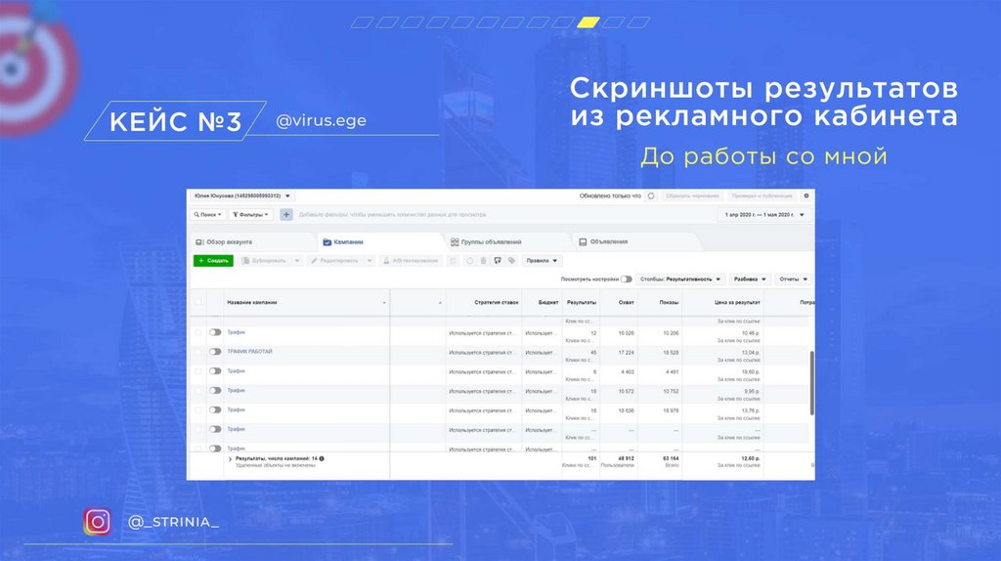
Task: Click the blue plus add-filter icon
Action: click(286, 214)
